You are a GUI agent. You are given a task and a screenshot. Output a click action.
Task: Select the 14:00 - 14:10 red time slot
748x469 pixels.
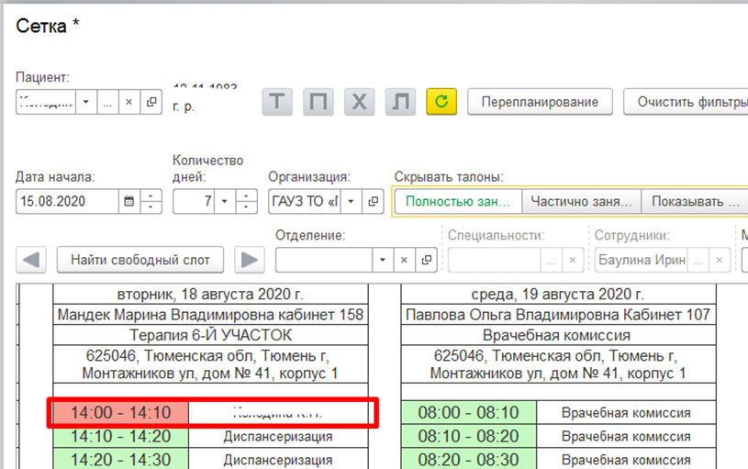tap(121, 412)
